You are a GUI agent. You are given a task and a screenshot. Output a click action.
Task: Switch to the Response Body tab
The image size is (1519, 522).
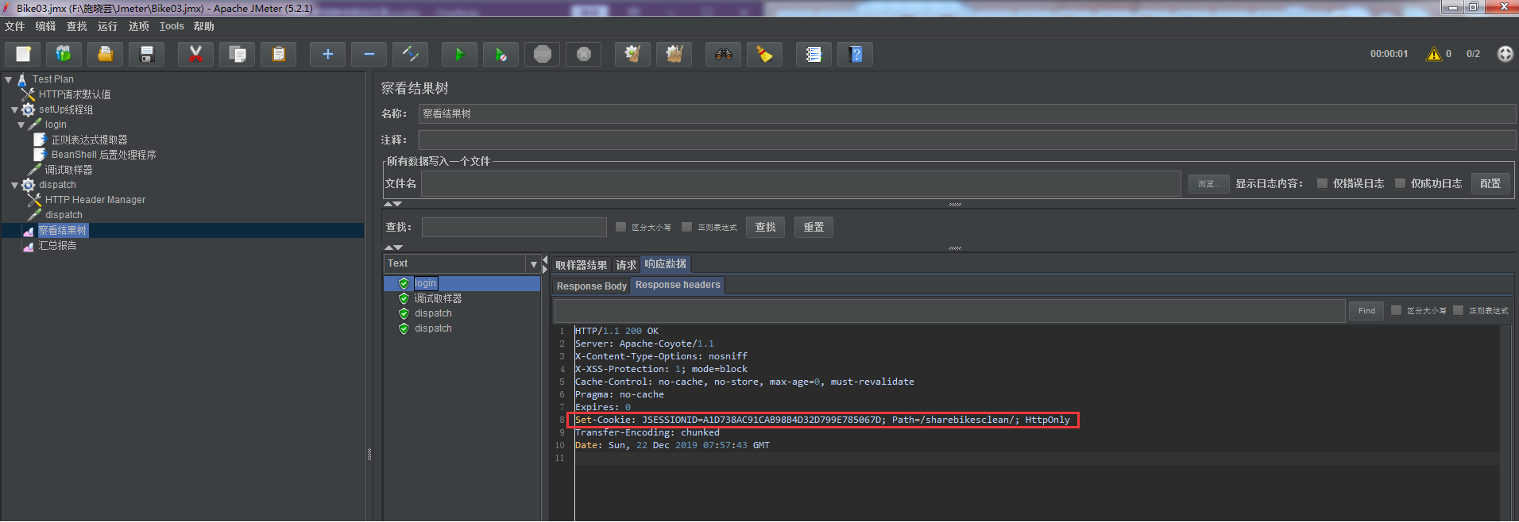(591, 286)
